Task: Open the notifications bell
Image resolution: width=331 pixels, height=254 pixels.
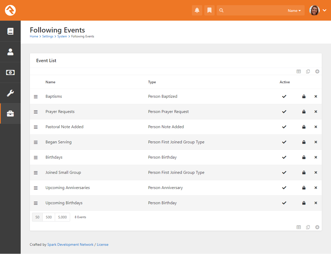Action: point(197,10)
